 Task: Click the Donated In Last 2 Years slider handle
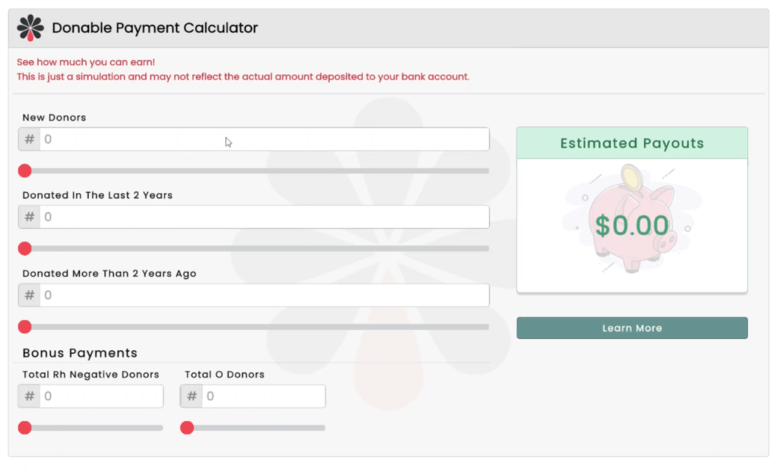pos(25,249)
